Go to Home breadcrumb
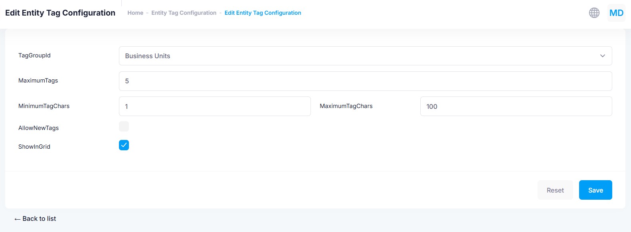631x232 pixels. click(x=135, y=13)
